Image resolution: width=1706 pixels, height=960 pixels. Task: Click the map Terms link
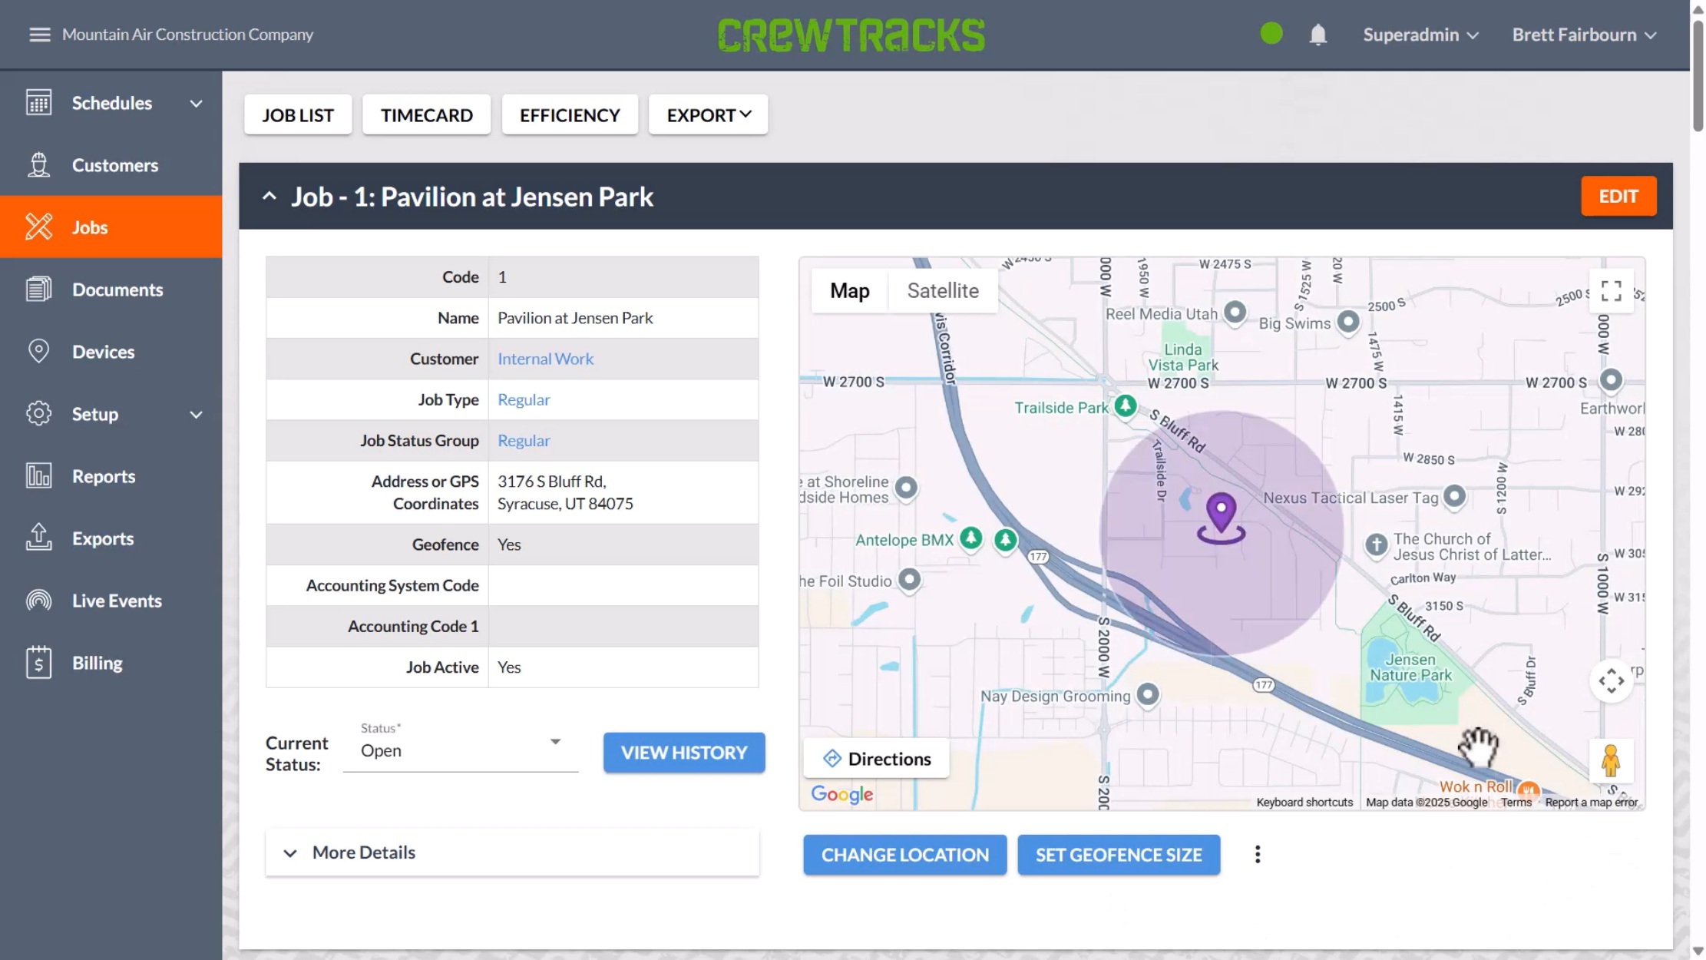[x=1516, y=803]
